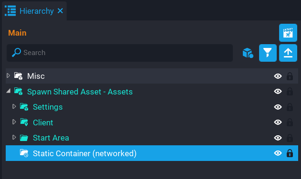Expand the Client folder

[14, 122]
